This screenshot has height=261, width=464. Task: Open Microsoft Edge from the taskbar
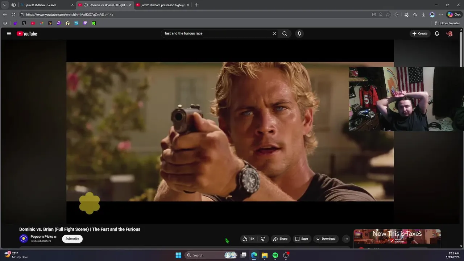click(x=254, y=255)
